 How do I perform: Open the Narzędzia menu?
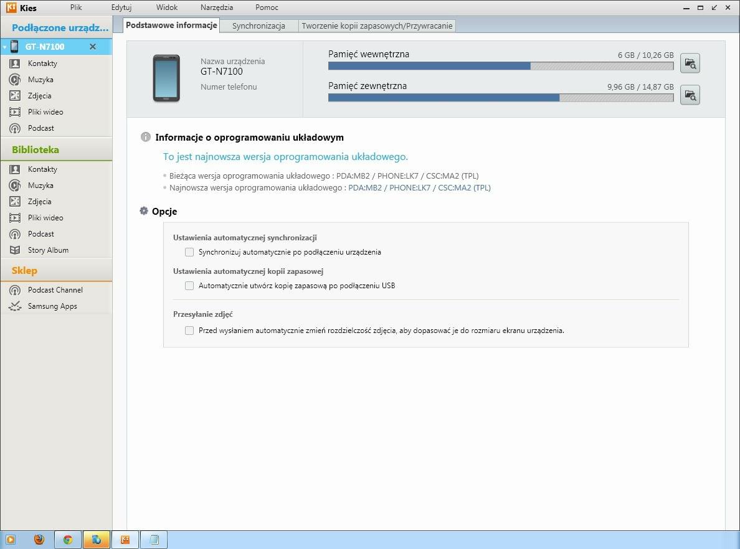(217, 7)
